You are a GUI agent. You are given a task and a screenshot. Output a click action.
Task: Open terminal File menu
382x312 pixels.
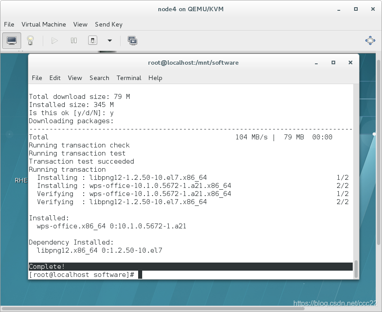tap(37, 78)
